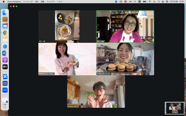This screenshot has height=116, width=186.
Task: Click the Zoom status icon in the menu bar
Action: tap(116, 2)
